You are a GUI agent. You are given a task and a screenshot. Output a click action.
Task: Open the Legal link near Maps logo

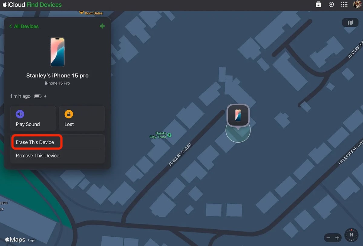click(32, 241)
